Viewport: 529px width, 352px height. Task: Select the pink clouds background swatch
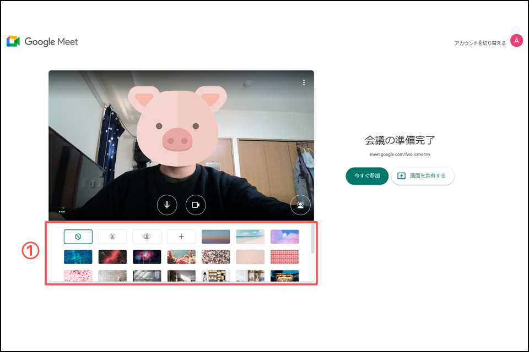click(284, 236)
